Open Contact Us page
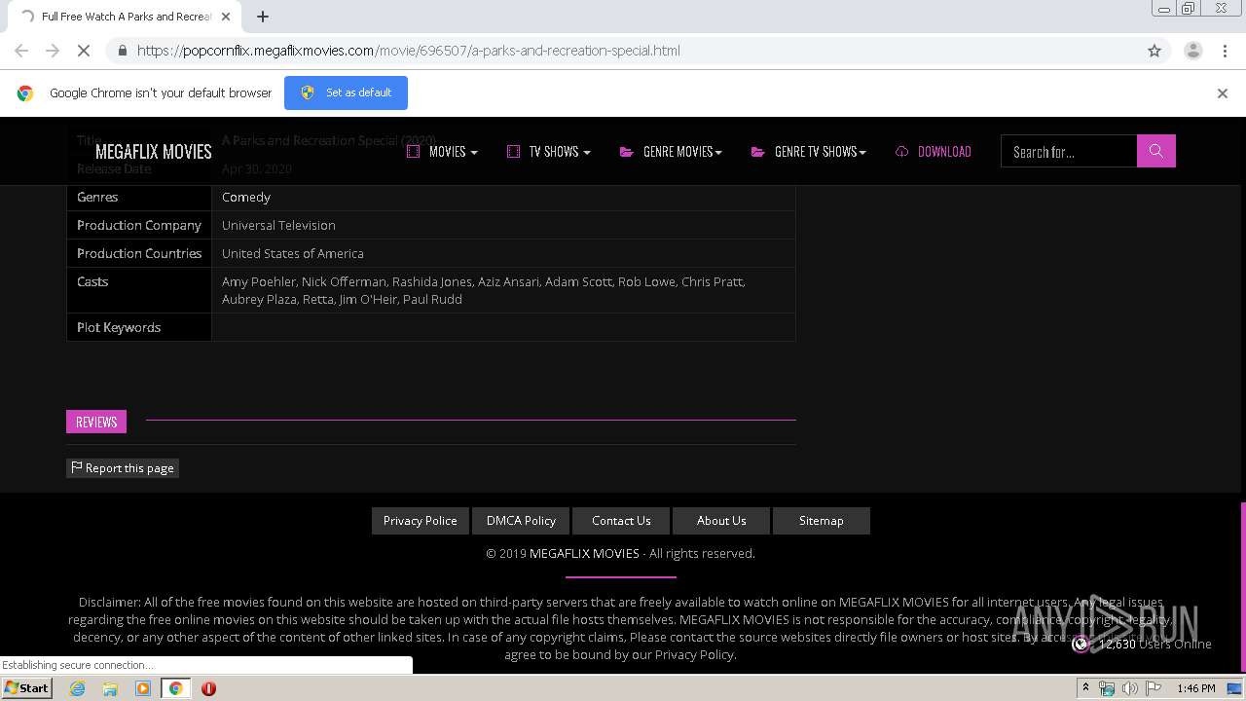 621,521
